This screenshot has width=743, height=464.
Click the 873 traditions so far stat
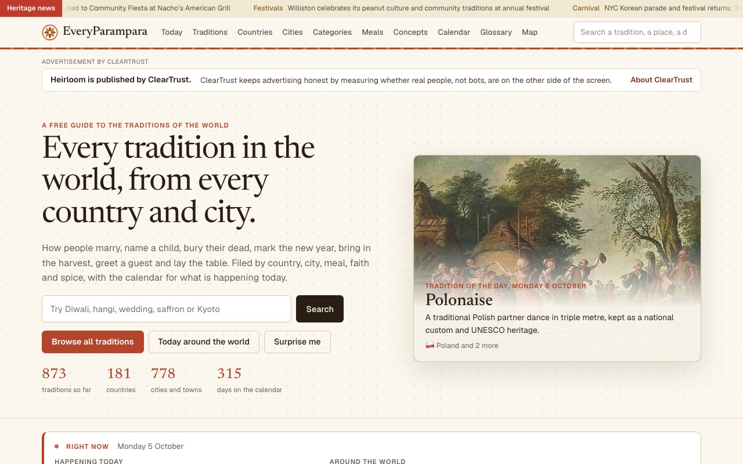67,380
